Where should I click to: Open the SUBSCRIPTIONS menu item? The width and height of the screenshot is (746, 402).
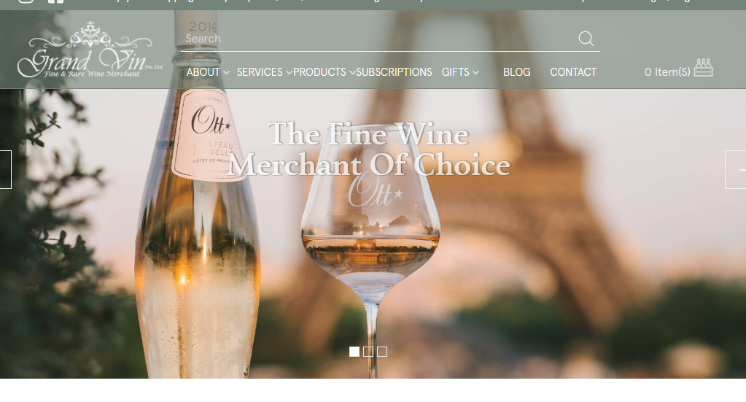394,72
